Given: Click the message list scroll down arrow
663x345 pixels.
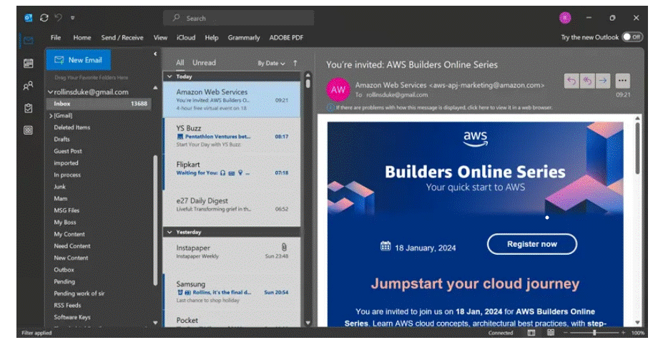Looking at the screenshot, I should 308,323.
